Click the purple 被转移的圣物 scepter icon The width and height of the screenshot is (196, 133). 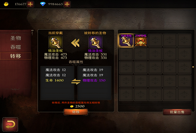pyautogui.click(x=95, y=42)
